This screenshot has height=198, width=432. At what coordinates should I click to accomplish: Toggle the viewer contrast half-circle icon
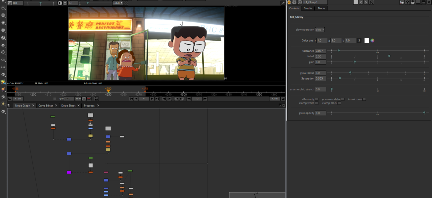tap(60, 3)
